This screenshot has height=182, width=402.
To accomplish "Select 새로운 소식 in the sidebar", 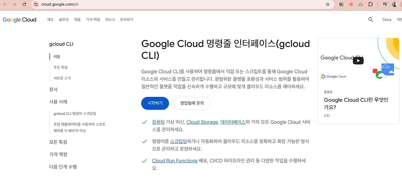I will pos(62,78).
